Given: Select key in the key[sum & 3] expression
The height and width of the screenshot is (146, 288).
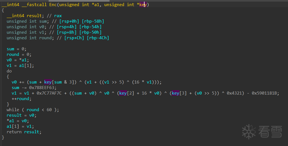Looking at the screenshot, I should click(x=48, y=82).
